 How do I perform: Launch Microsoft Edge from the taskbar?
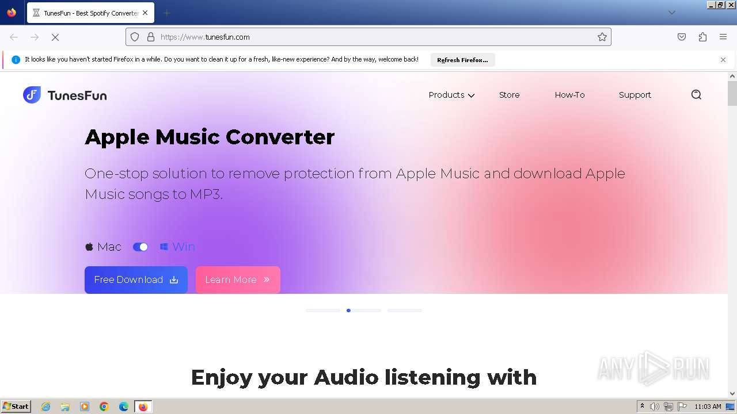click(124, 407)
